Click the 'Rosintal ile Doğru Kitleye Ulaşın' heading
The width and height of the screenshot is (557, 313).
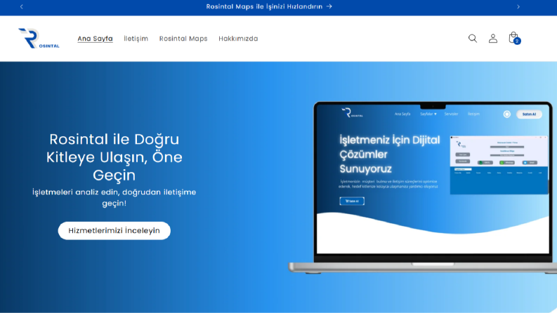pyautogui.click(x=114, y=157)
